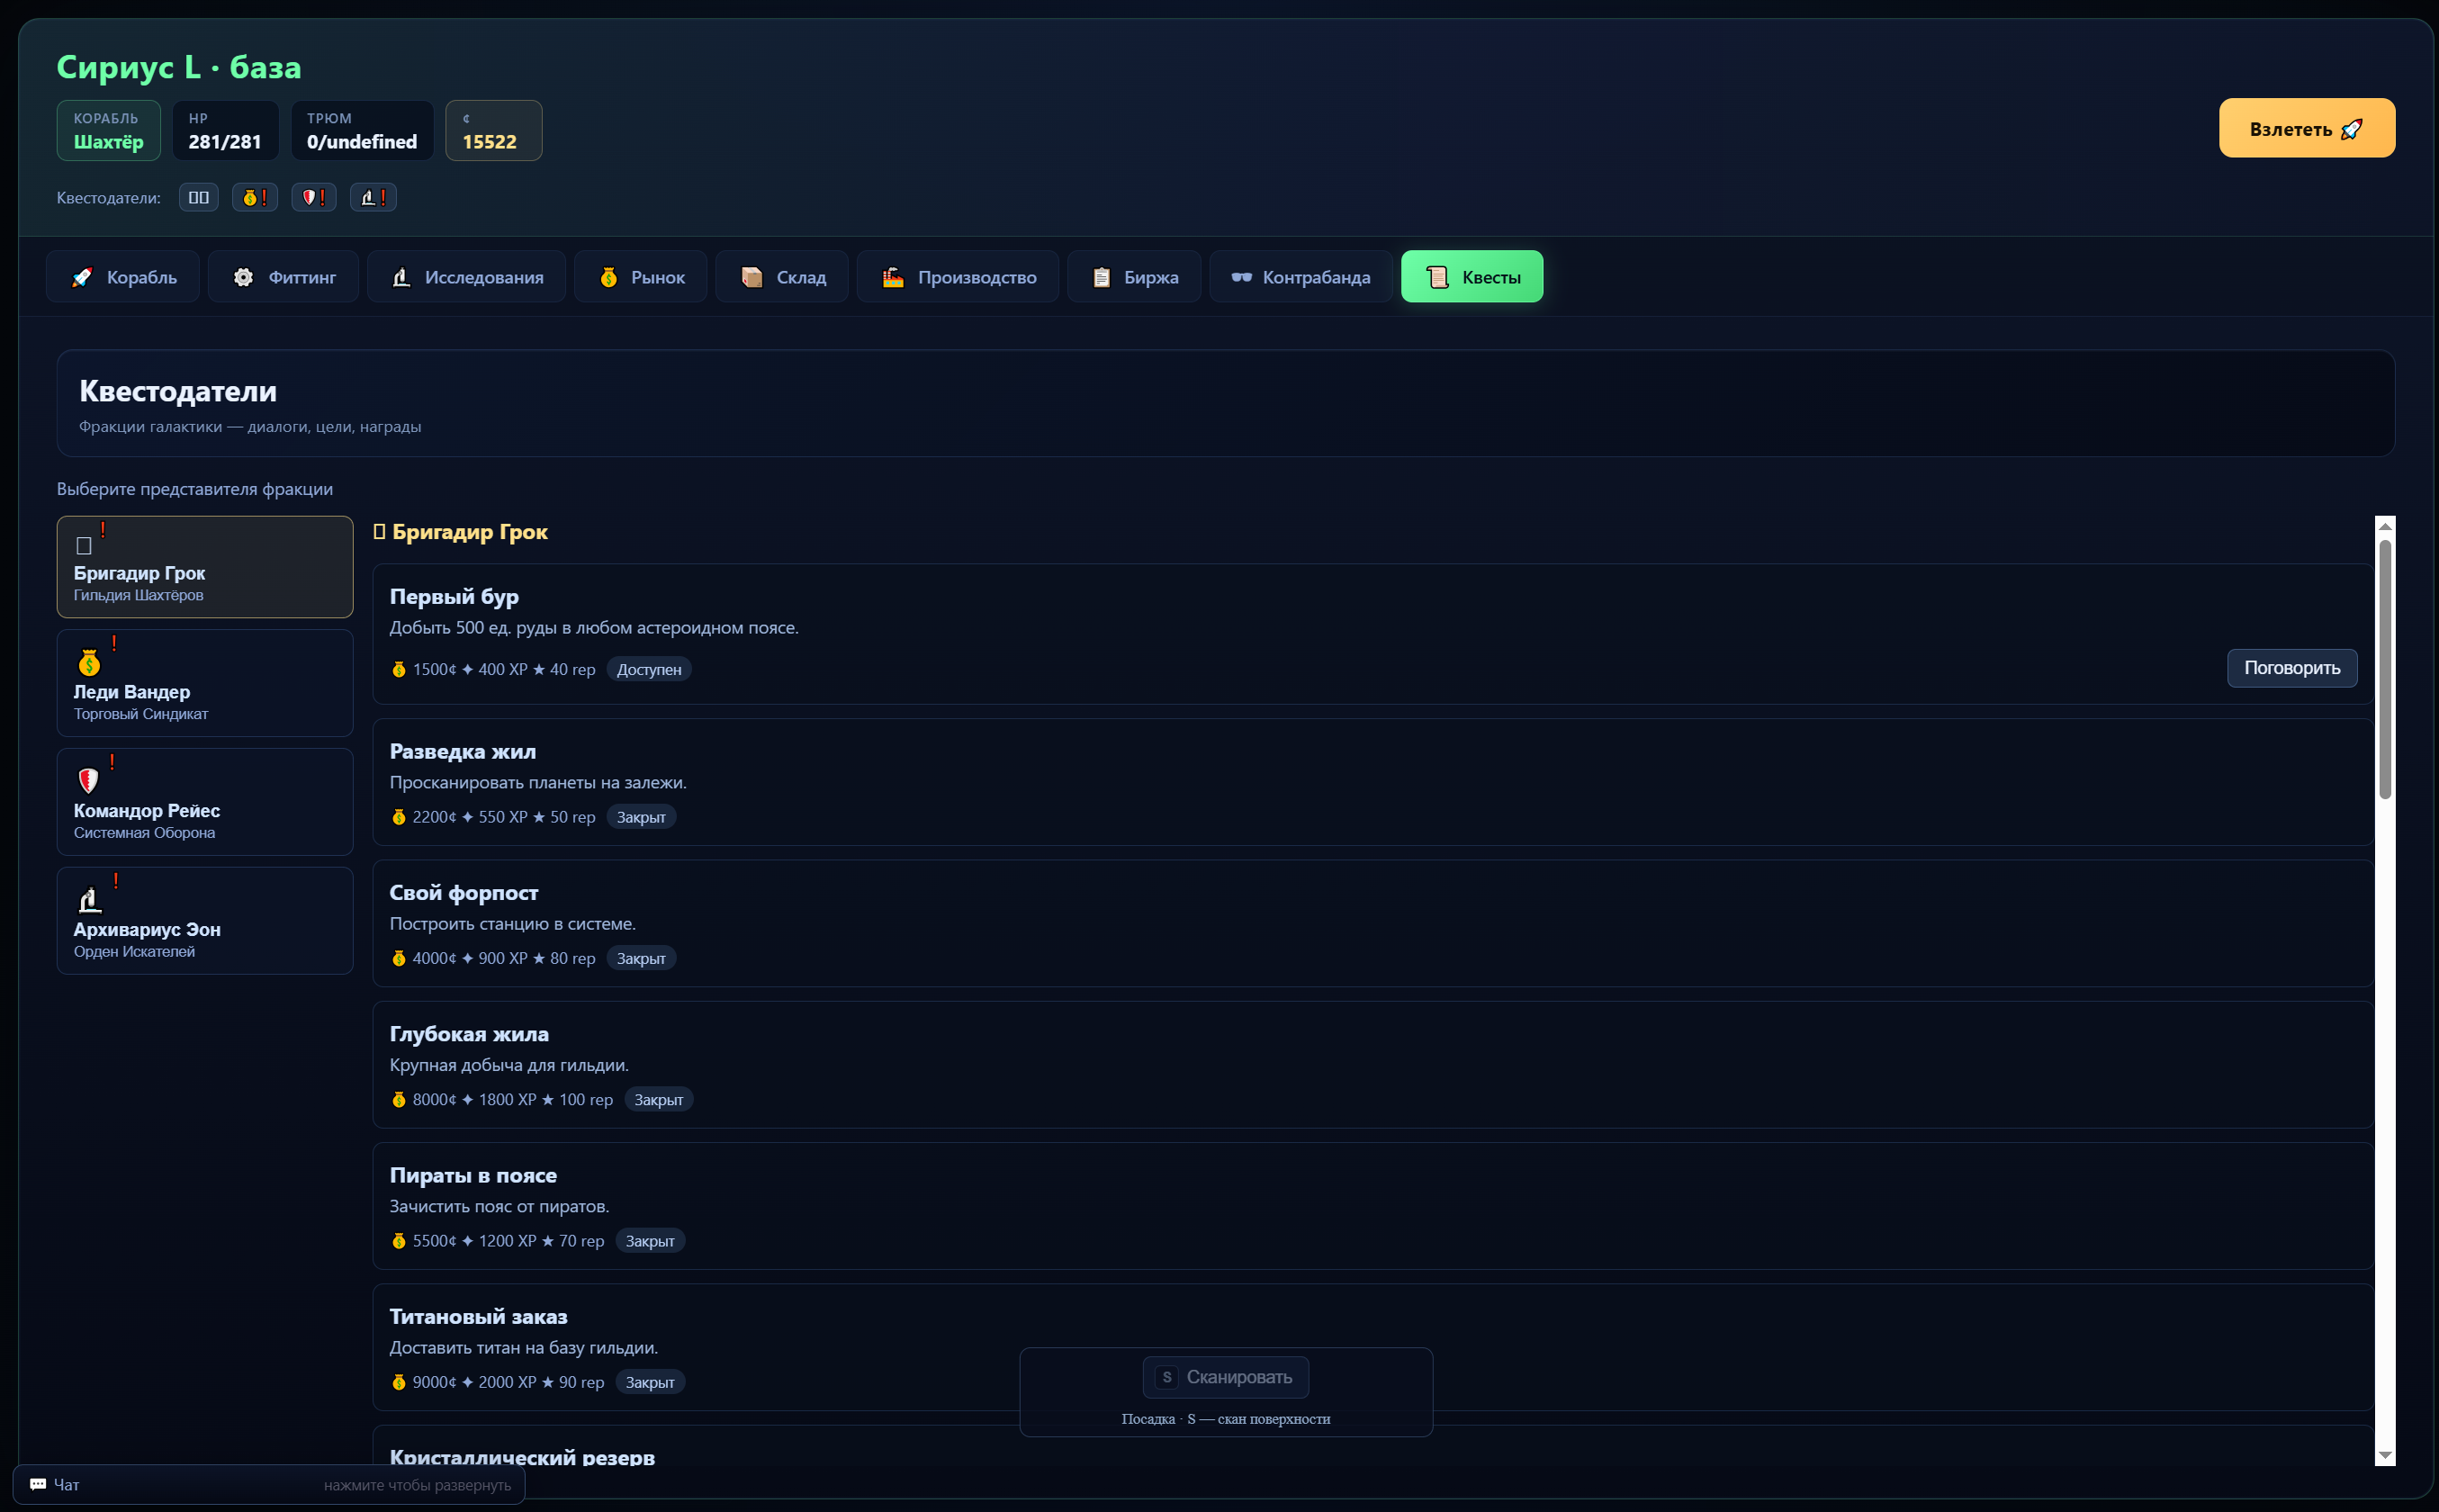The width and height of the screenshot is (2439, 1512).
Task: Click the quest title Свой форпост
Action: point(464,893)
